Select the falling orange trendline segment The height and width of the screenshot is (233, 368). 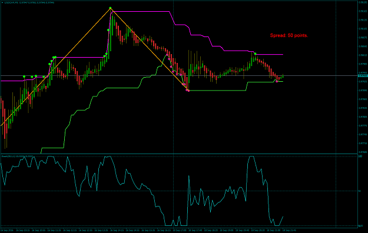click(150, 49)
